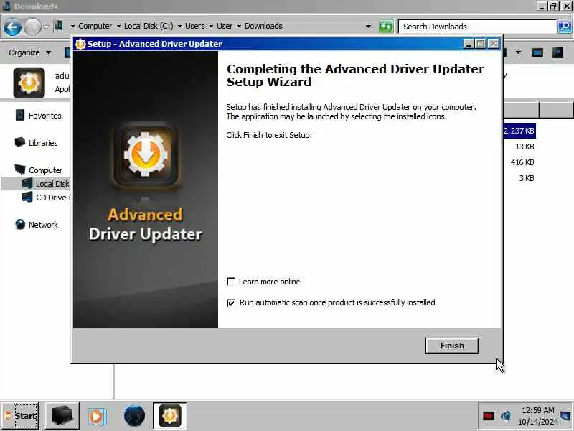This screenshot has height=431, width=574.
Task: Open the Start menu
Action: coord(21,416)
